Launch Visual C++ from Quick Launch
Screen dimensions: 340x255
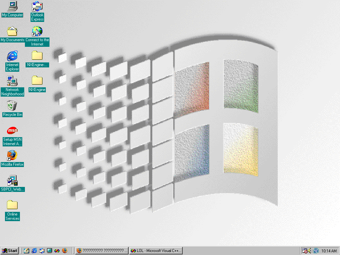pyautogui.click(x=57, y=251)
